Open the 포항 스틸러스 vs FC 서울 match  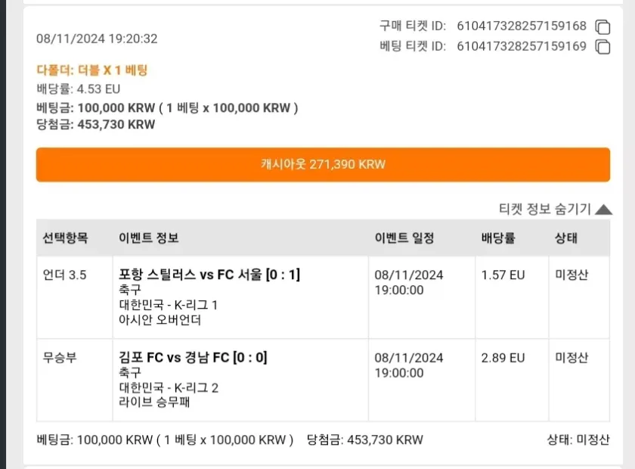tap(209, 275)
